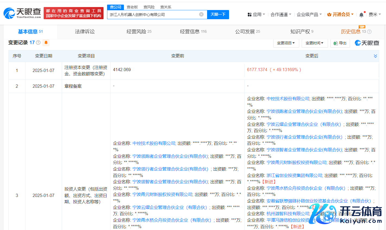This screenshot has width=386, height=230.
Task: Focus the company name search field
Action: (153, 15)
